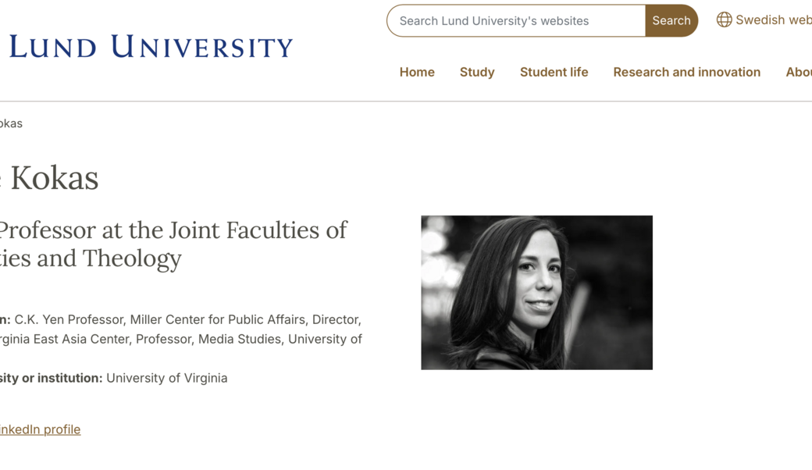
Task: Click the large Kokas page heading
Action: point(53,178)
